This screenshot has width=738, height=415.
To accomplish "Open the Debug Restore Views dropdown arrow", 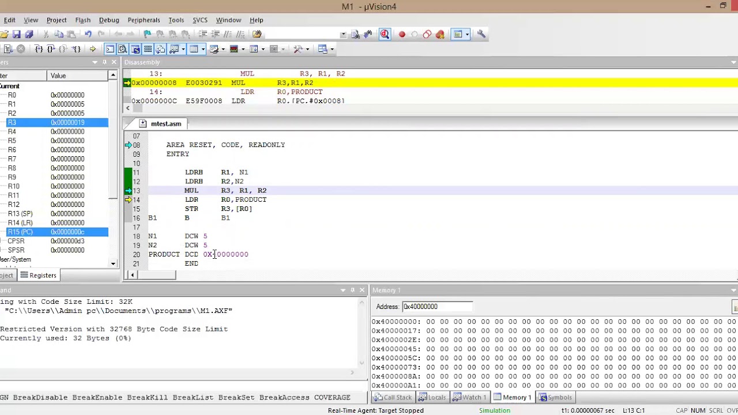I will tap(332, 49).
